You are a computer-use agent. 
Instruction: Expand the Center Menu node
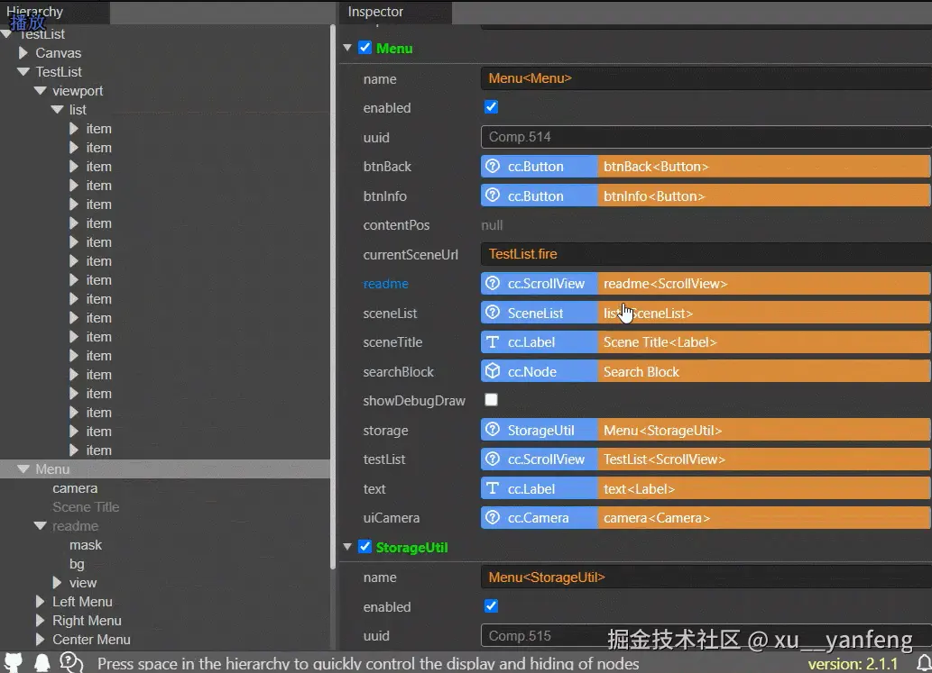pos(40,640)
